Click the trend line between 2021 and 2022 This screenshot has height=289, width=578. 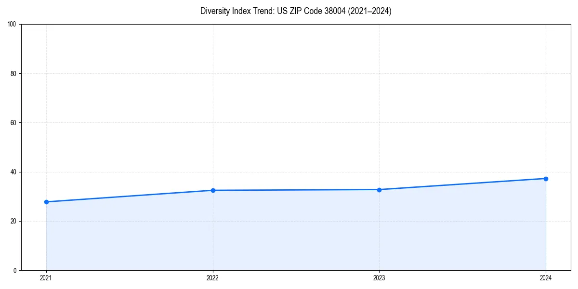[x=130, y=196]
